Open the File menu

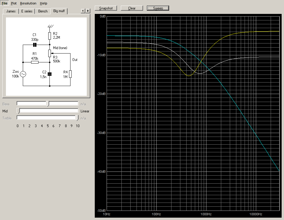(x=5, y=3)
